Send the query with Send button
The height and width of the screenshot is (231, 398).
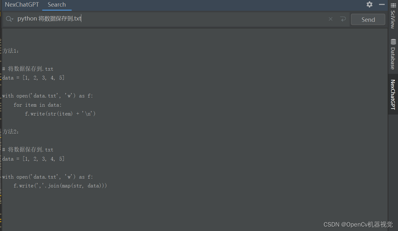(368, 20)
